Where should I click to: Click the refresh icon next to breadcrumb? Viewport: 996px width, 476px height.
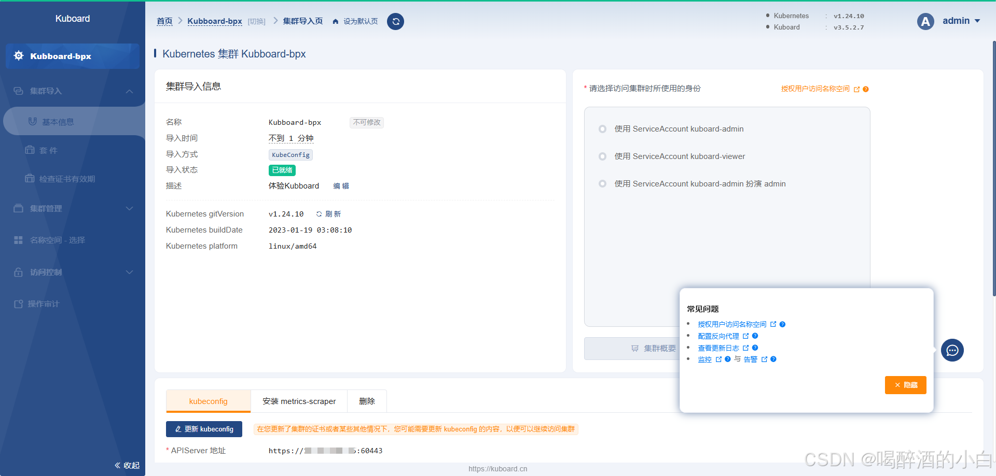click(x=395, y=21)
